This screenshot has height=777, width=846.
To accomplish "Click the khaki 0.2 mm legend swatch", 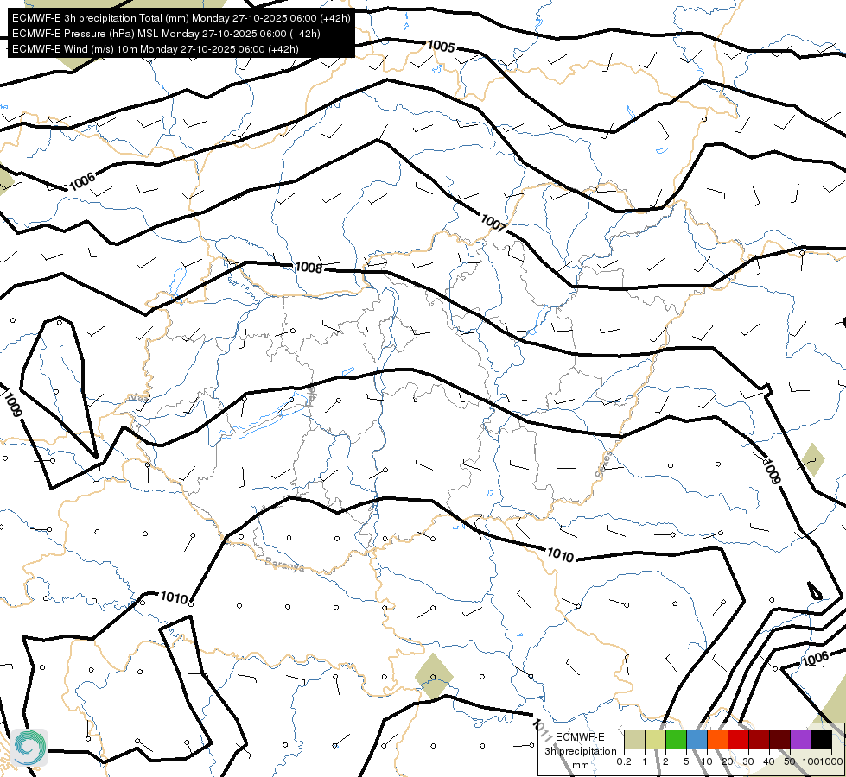I will [634, 740].
